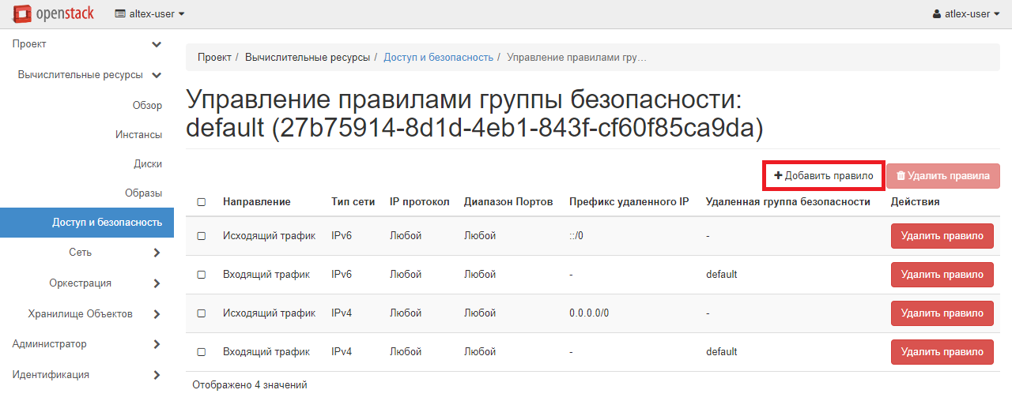Toggle the select-all checkbox in table header

pyautogui.click(x=202, y=202)
